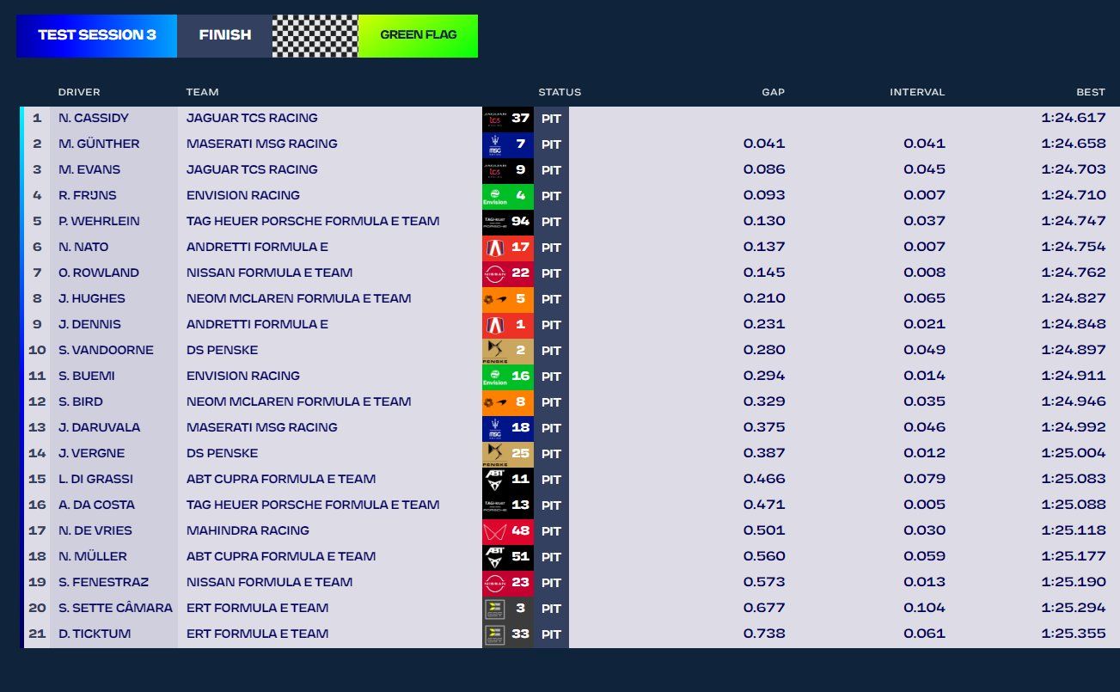
Task: Click the PIT status for D. Ticktum
Action: pyautogui.click(x=551, y=634)
